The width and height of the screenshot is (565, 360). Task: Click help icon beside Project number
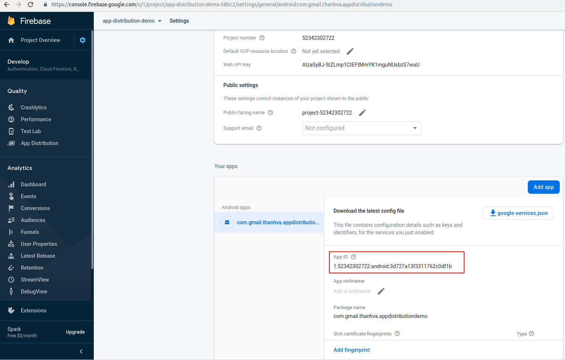pos(262,38)
